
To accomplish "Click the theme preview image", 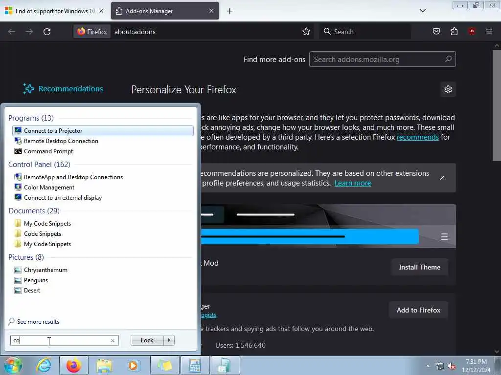I will (x=328, y=226).
